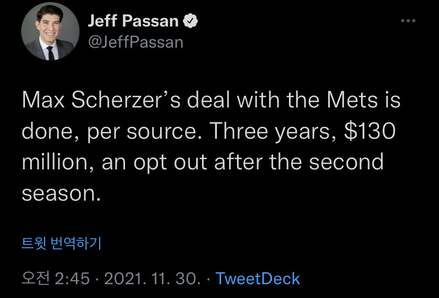Click the verified badge beside Jeff Passan
439x298 pixels.
pyautogui.click(x=190, y=21)
